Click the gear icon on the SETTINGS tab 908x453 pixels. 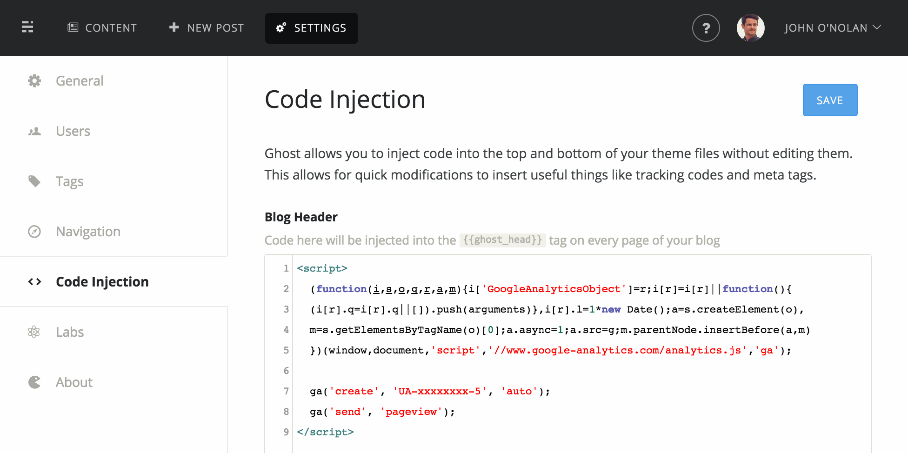point(280,28)
